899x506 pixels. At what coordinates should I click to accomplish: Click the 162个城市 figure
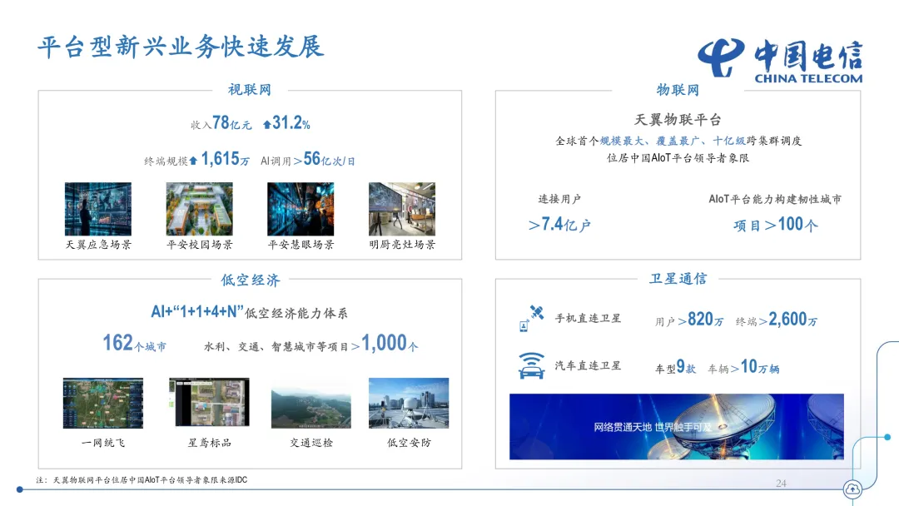[135, 343]
